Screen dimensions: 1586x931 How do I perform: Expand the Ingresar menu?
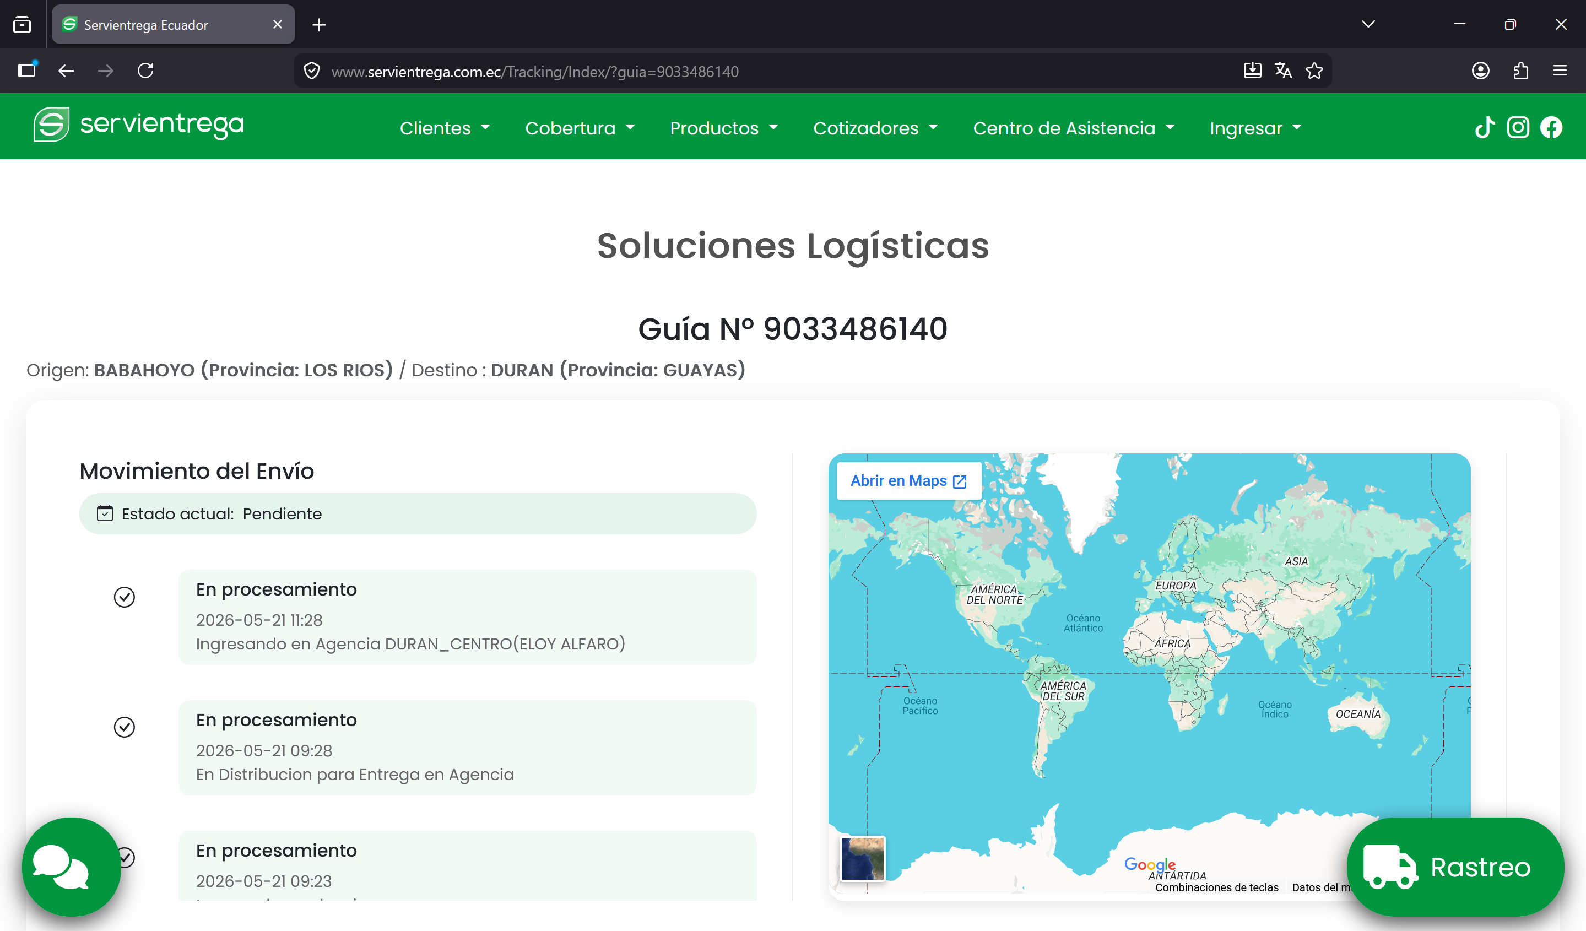[x=1255, y=128]
